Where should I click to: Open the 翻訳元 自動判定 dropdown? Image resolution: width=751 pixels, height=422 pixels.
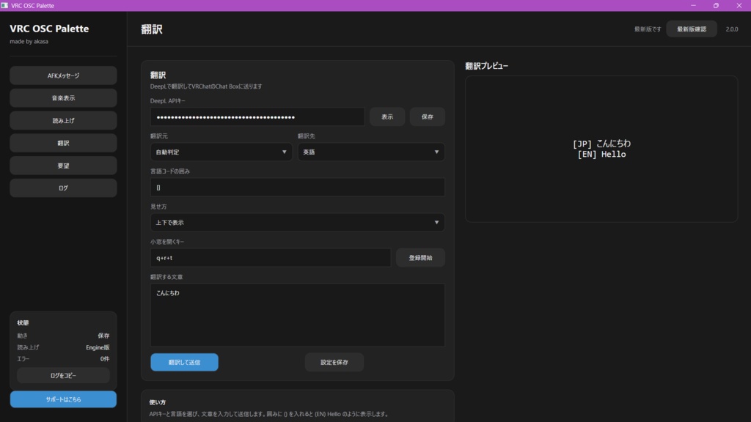221,152
